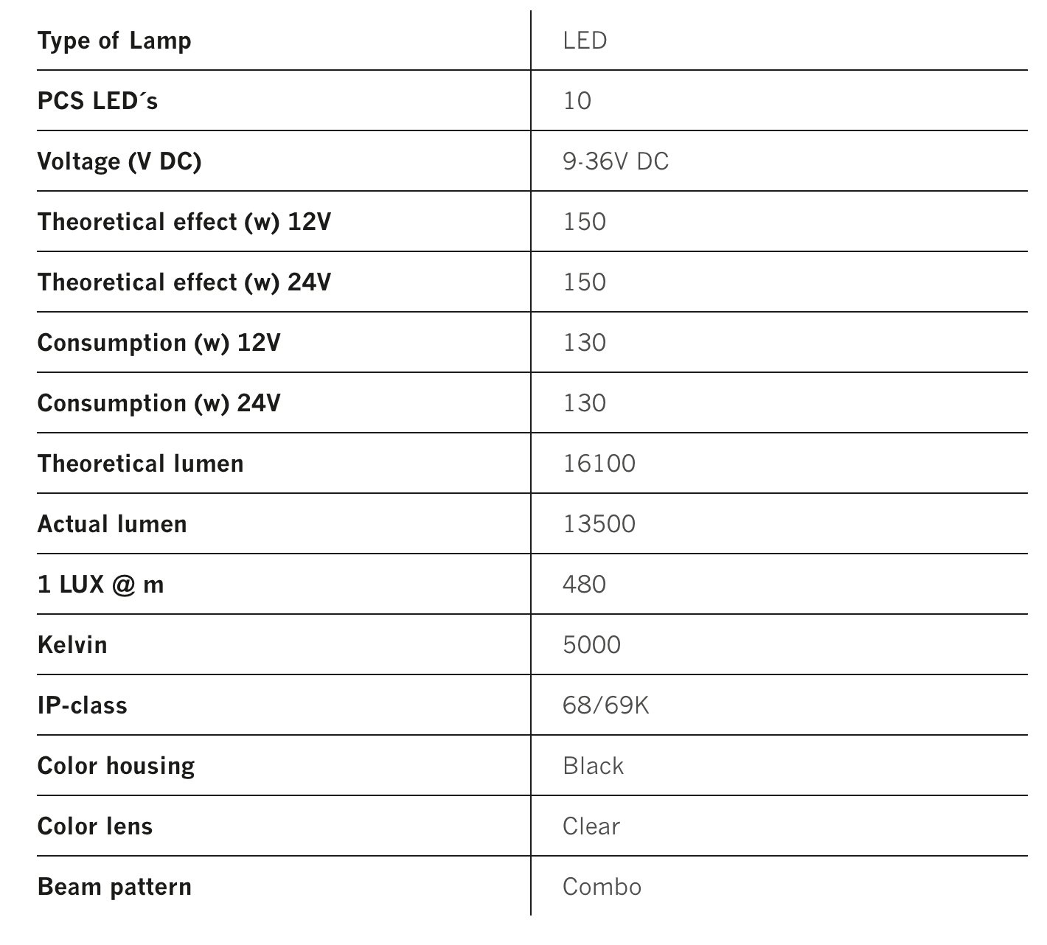Click the 'PCS LED´s' row label

[97, 101]
